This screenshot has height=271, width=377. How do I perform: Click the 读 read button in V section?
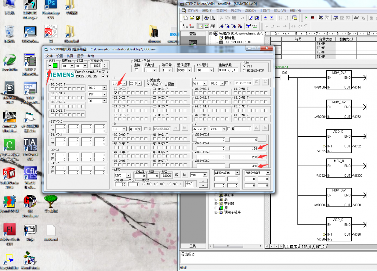point(257,128)
